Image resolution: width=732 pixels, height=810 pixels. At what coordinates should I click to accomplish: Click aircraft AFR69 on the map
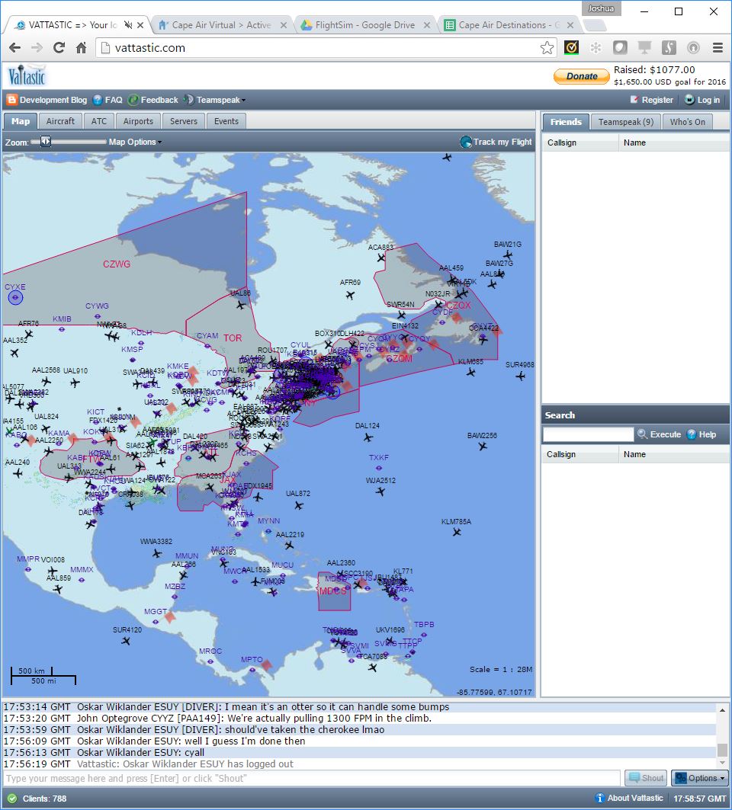coord(350,295)
